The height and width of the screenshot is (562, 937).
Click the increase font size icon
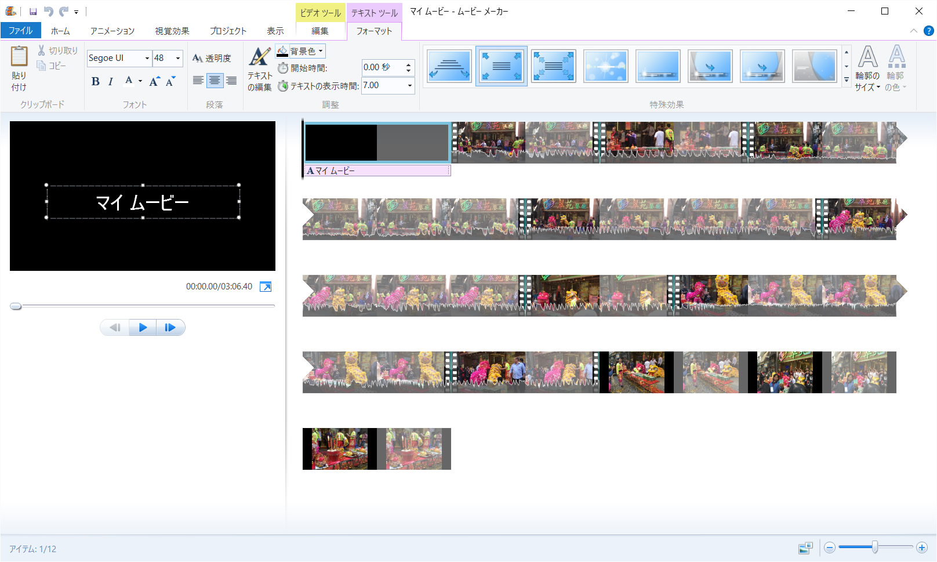click(x=154, y=82)
